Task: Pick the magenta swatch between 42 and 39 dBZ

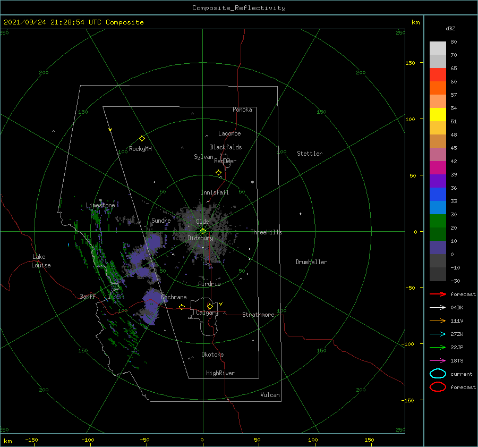Action: tap(438, 168)
